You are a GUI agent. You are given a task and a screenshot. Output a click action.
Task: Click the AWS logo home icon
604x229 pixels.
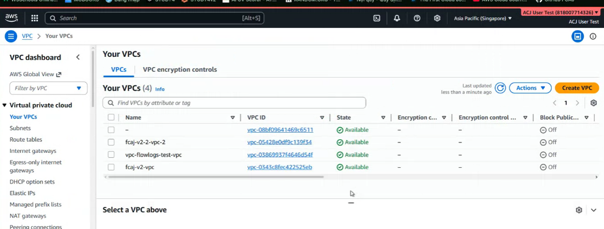click(12, 18)
